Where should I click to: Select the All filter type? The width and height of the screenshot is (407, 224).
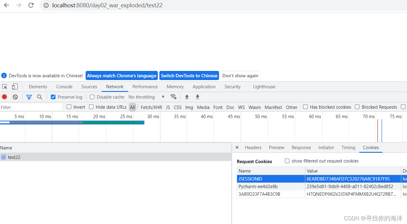(133, 107)
